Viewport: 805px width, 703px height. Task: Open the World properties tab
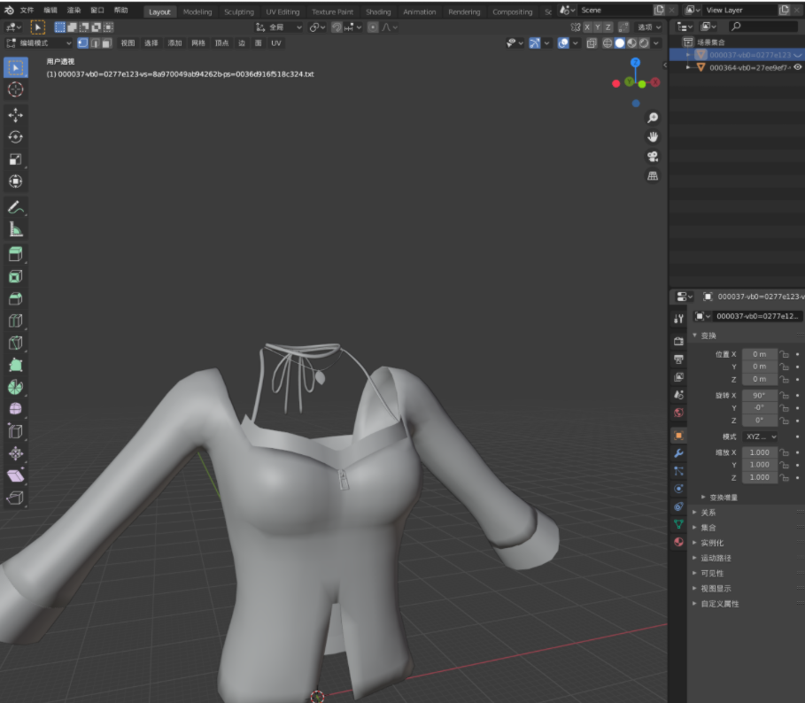pyautogui.click(x=678, y=413)
